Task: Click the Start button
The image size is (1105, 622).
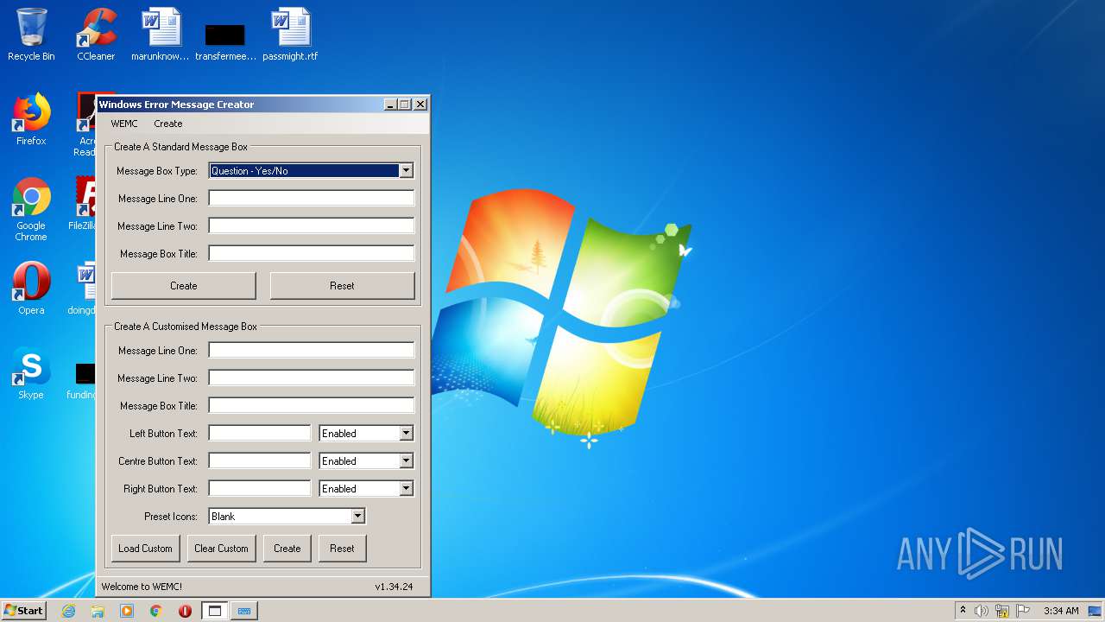Action: (x=23, y=611)
